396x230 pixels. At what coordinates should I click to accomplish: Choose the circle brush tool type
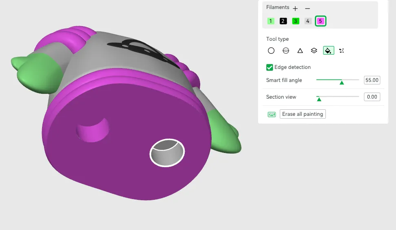[271, 51]
